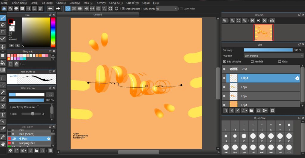The image size is (305, 158).
Task: Select the Move tool
Action: 3,47
